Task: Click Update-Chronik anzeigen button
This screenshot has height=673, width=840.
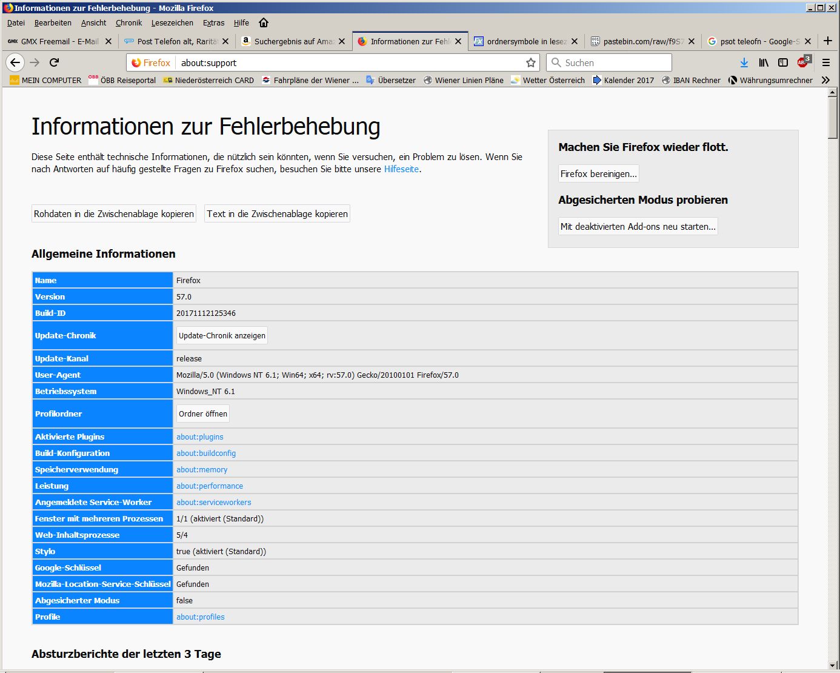Action: pos(222,336)
